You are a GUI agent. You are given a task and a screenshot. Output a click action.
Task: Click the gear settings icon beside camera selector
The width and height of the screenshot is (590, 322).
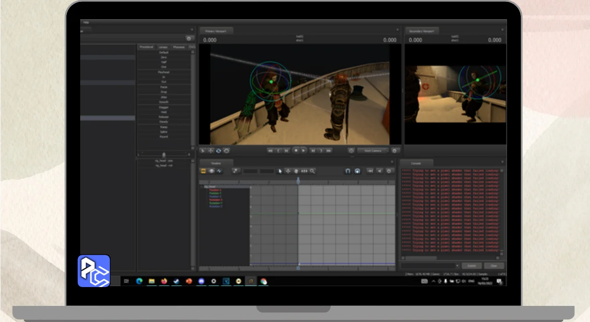(395, 150)
